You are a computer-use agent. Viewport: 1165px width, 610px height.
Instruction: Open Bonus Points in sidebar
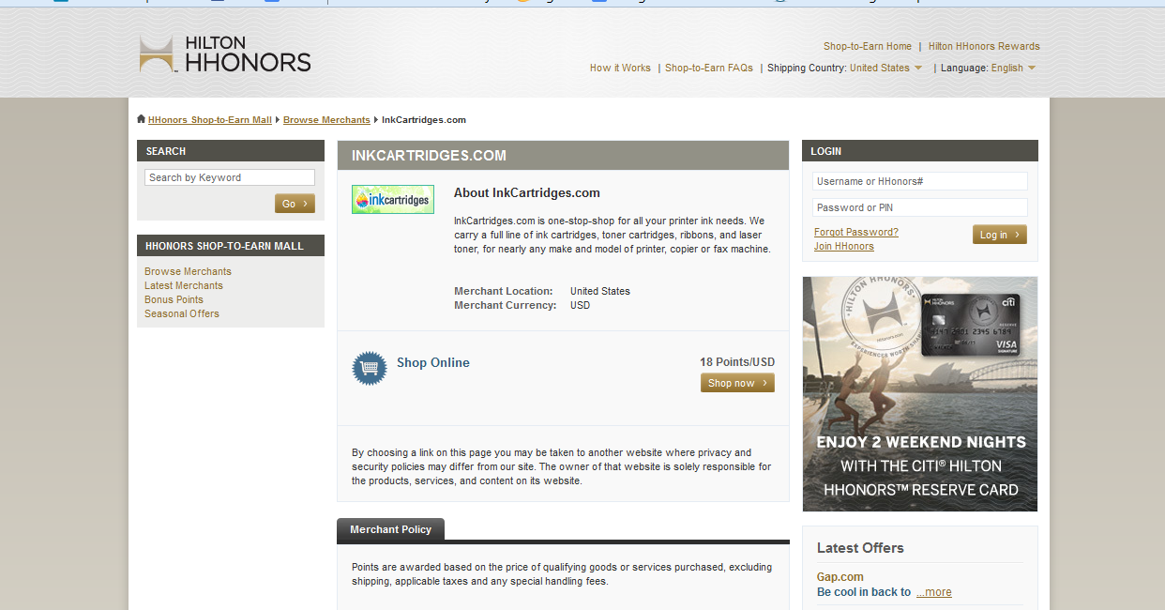(174, 299)
